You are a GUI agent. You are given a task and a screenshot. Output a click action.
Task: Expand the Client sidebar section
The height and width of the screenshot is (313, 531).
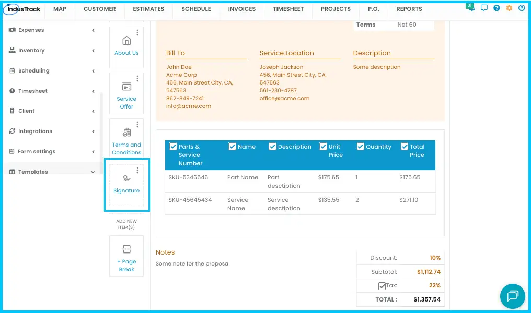[51, 111]
